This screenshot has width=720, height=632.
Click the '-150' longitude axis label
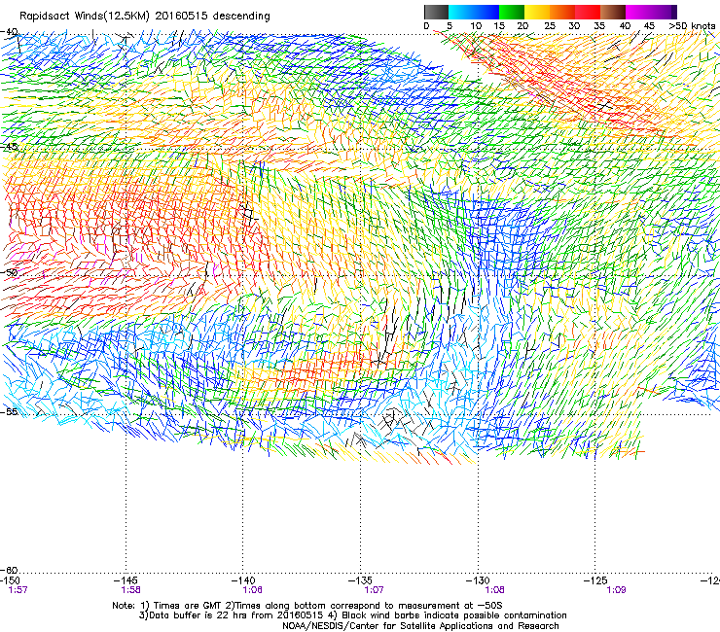(10, 580)
